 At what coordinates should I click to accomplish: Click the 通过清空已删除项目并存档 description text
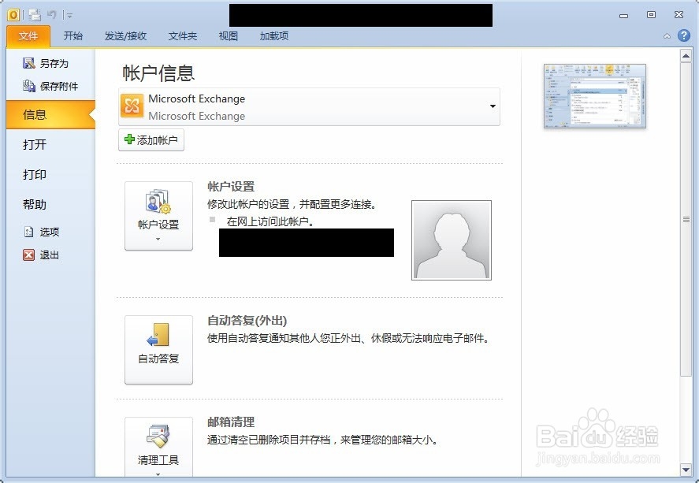322,440
